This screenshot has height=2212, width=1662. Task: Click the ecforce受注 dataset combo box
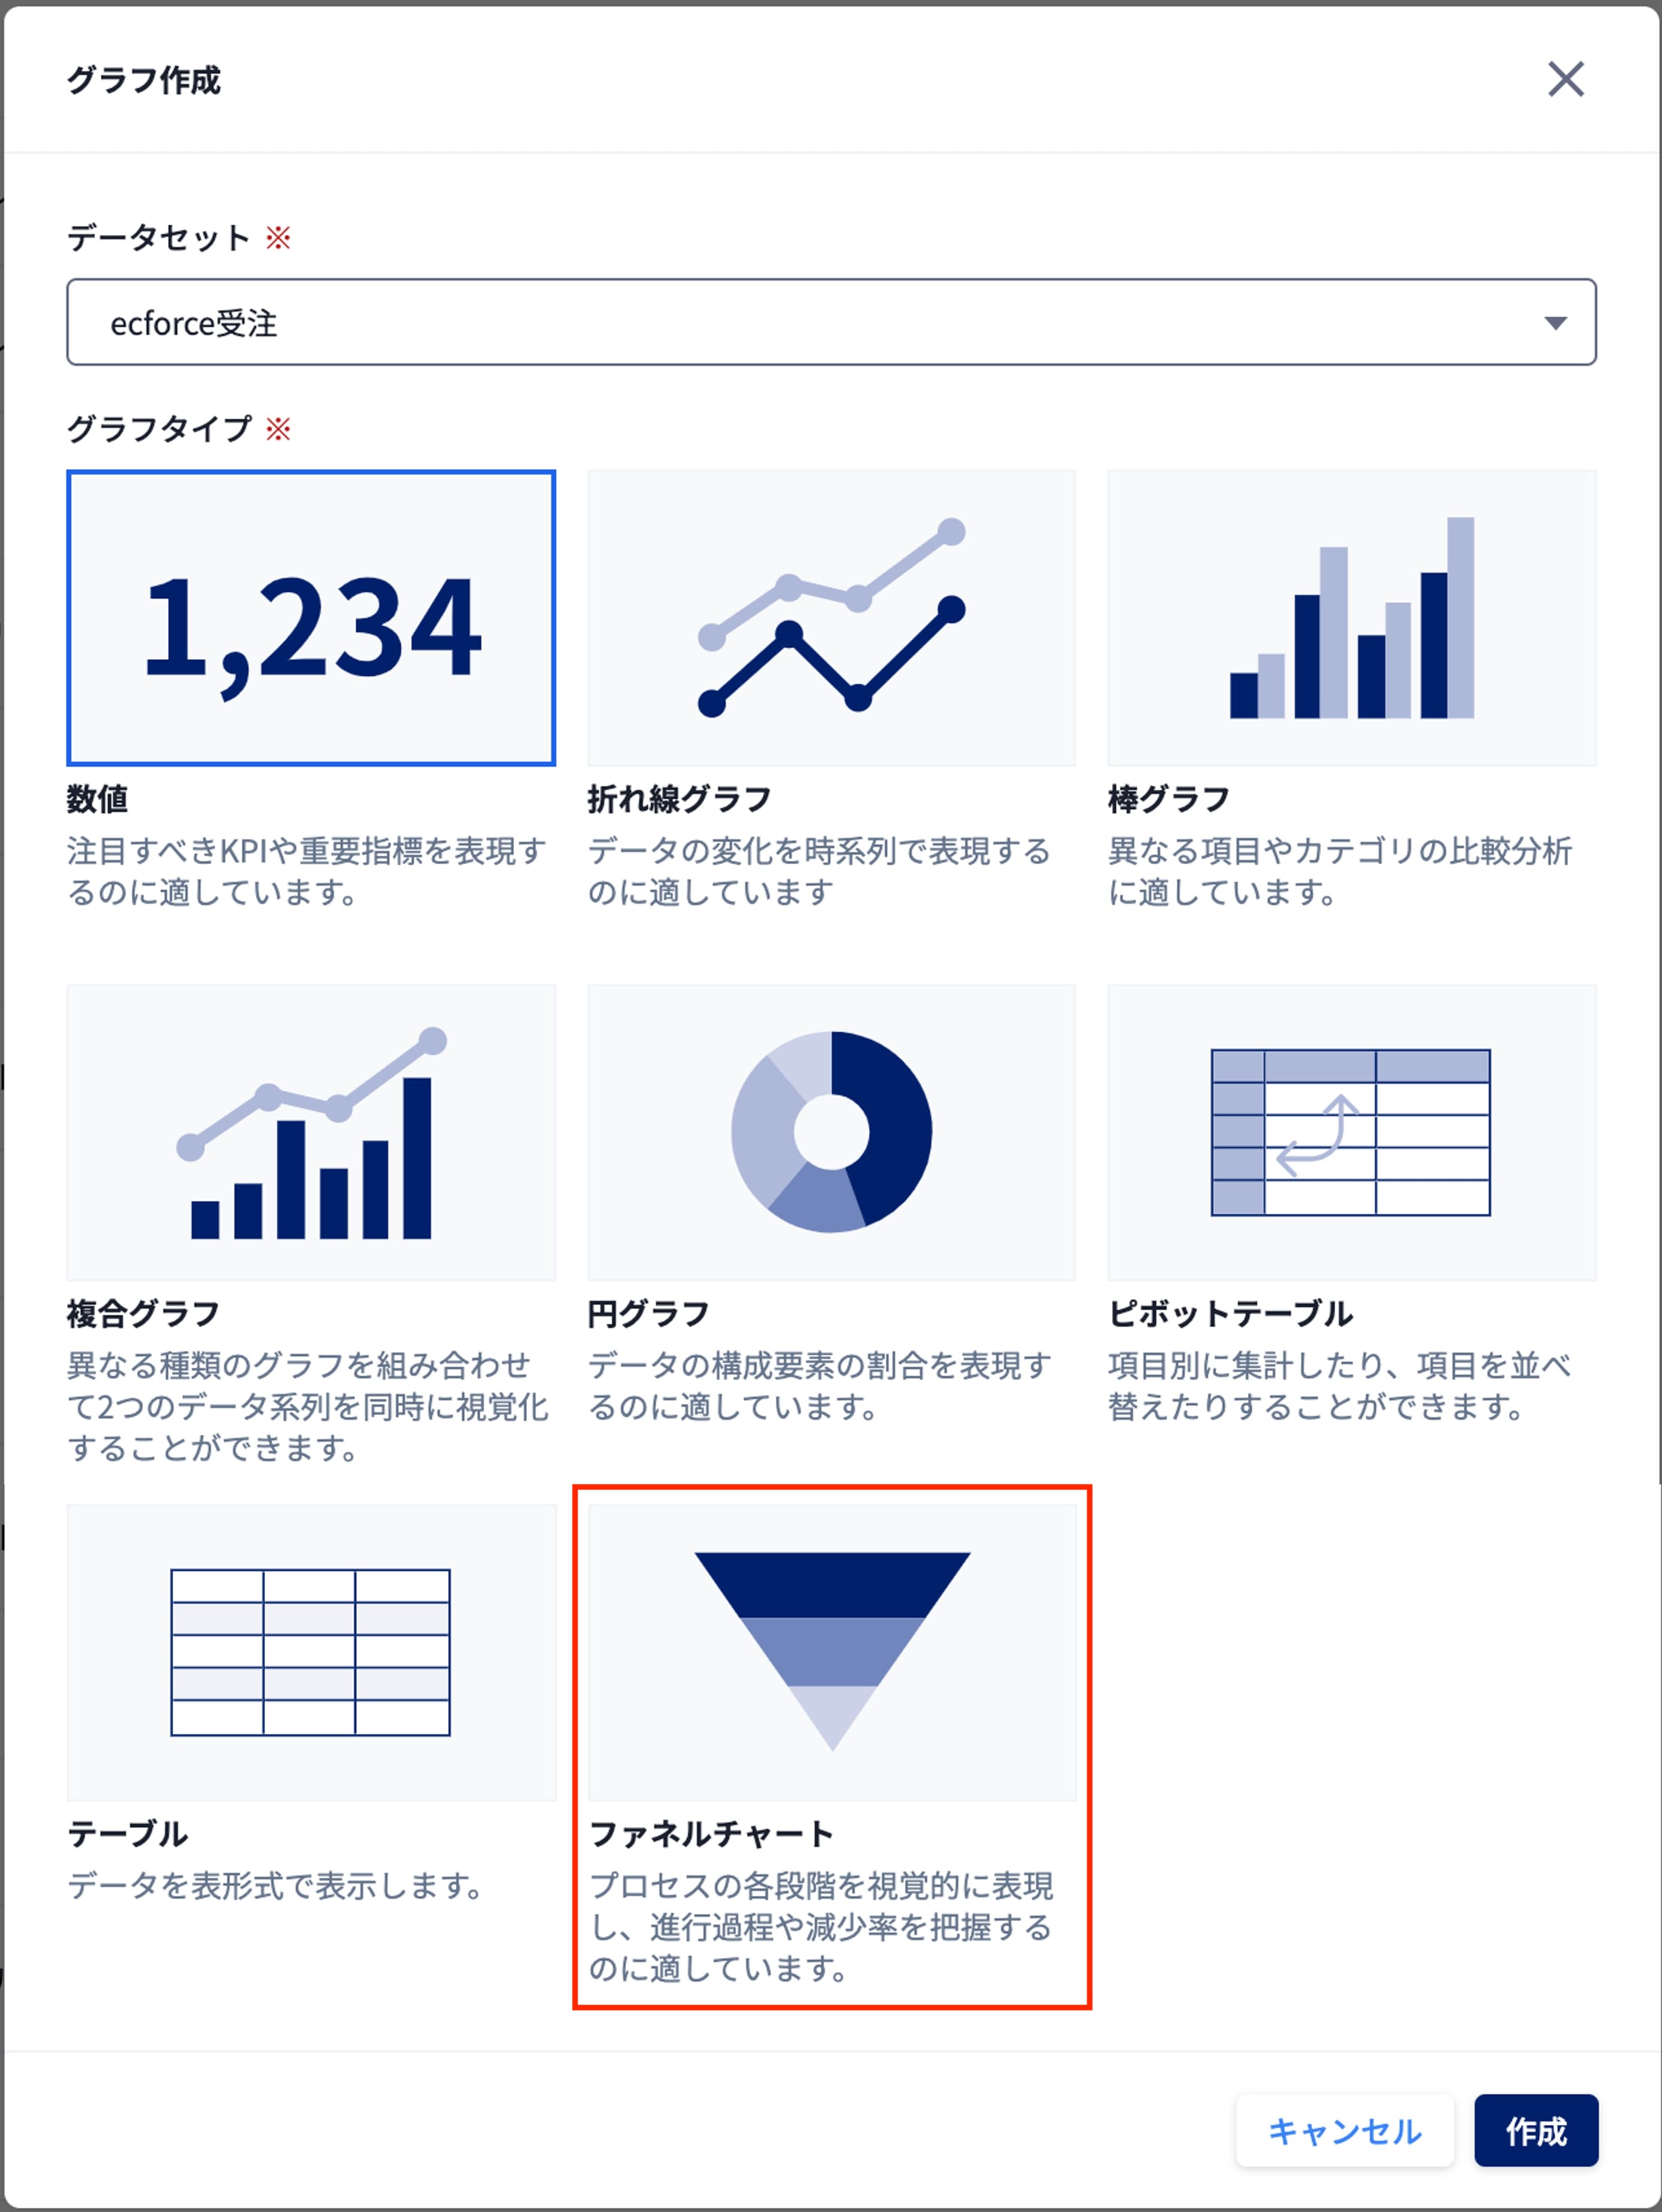831,322
